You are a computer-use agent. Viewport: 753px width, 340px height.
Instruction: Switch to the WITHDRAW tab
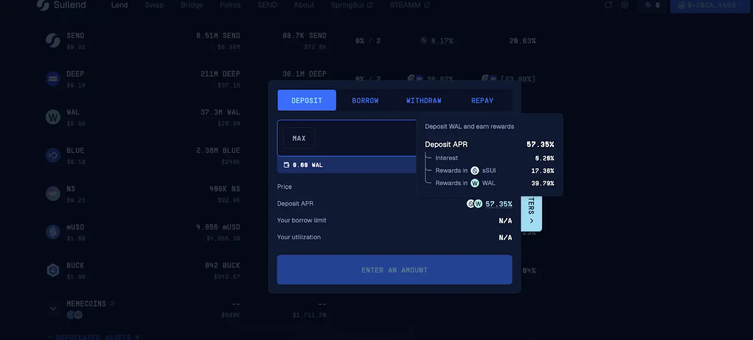424,100
